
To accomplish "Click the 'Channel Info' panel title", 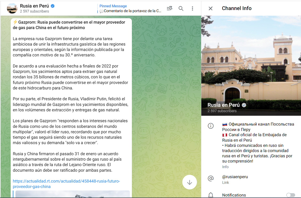I will click(x=237, y=8).
